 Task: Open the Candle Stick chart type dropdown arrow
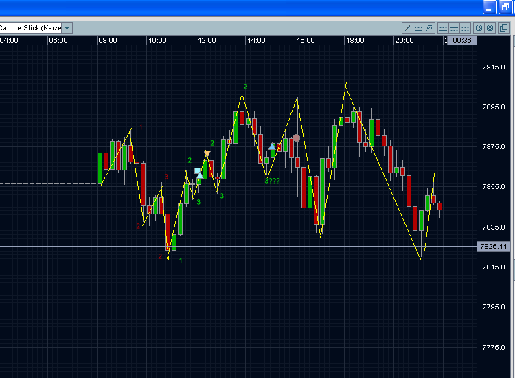point(67,28)
